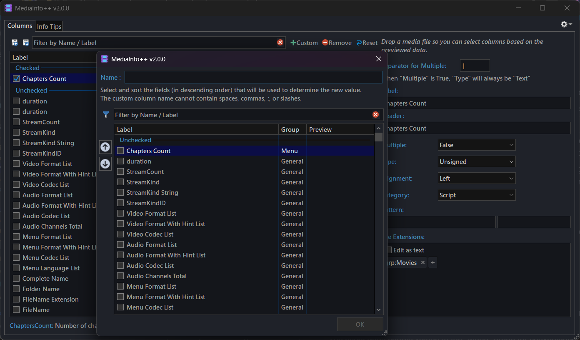This screenshot has width=580, height=340.
Task: Add a new file extension with plus
Action: pos(433,263)
